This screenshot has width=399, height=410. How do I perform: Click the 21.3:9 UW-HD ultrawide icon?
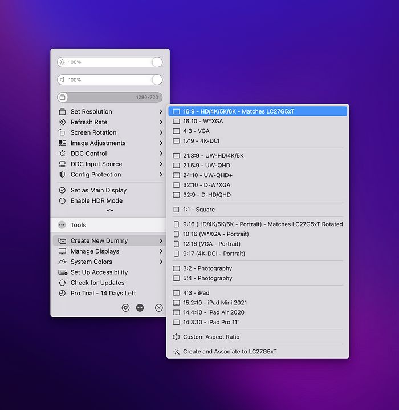click(176, 155)
